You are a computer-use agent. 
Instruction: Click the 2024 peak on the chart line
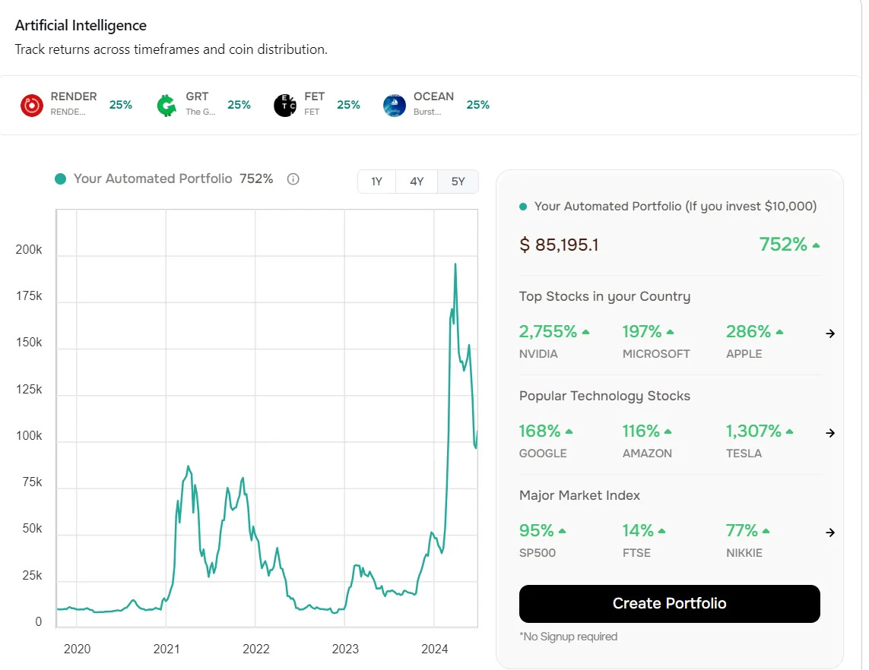(x=455, y=264)
